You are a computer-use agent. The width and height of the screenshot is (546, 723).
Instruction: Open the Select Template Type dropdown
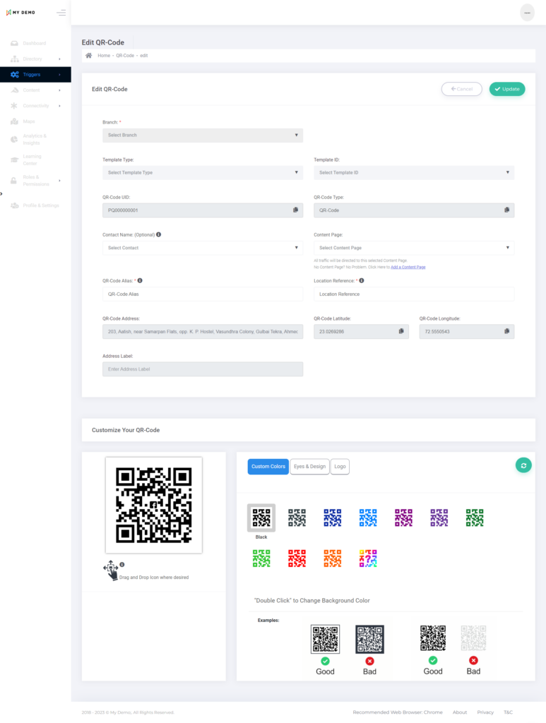[x=203, y=172]
